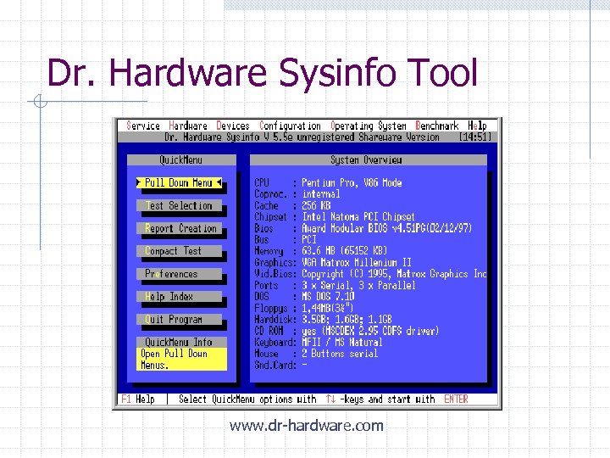Image resolution: width=610 pixels, height=458 pixels.
Task: Click the Award Modular BIOS version line
Action: (386, 228)
